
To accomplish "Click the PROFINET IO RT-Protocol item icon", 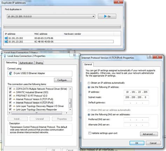I will (x=14, y=96).
